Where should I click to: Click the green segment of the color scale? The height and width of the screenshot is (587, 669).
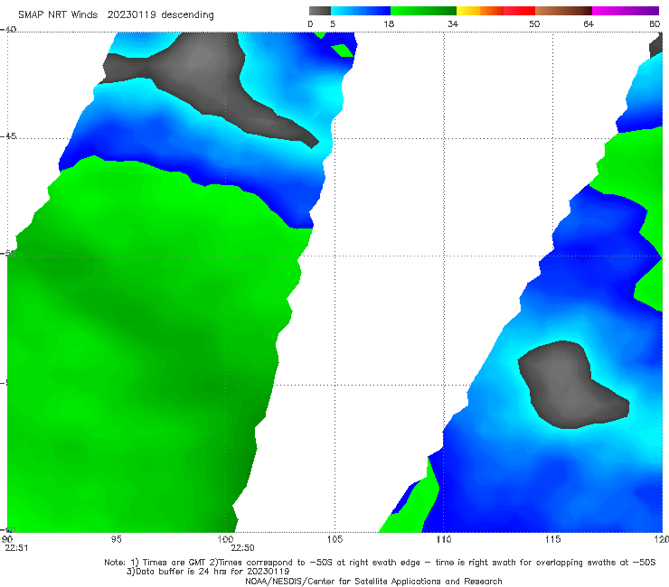coord(423,11)
